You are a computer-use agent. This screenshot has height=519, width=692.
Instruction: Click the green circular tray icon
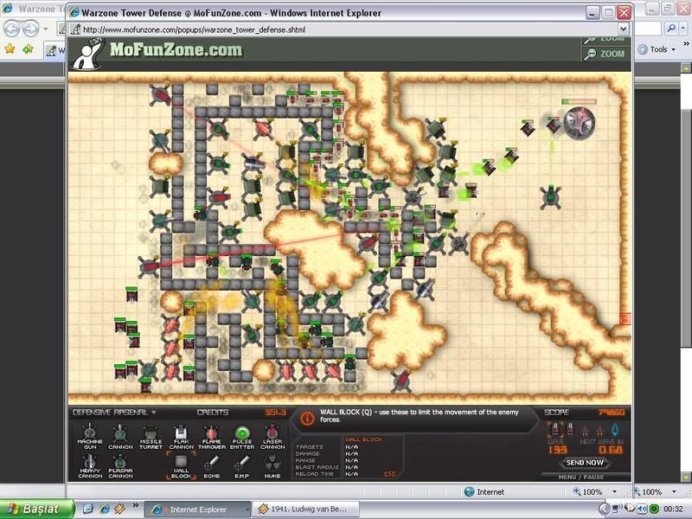pos(655,509)
